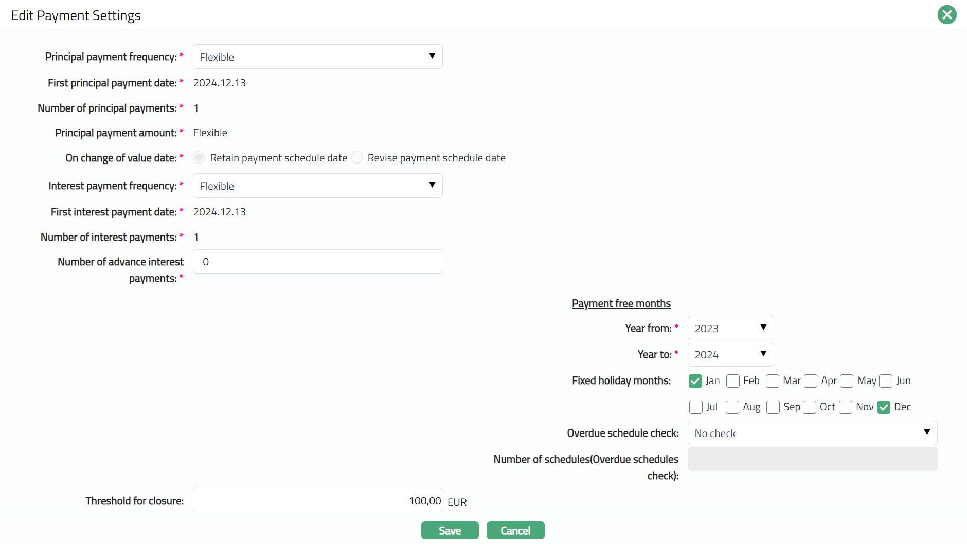Toggle the Oct holiday month checkbox
The width and height of the screenshot is (967, 544).
[x=810, y=407]
